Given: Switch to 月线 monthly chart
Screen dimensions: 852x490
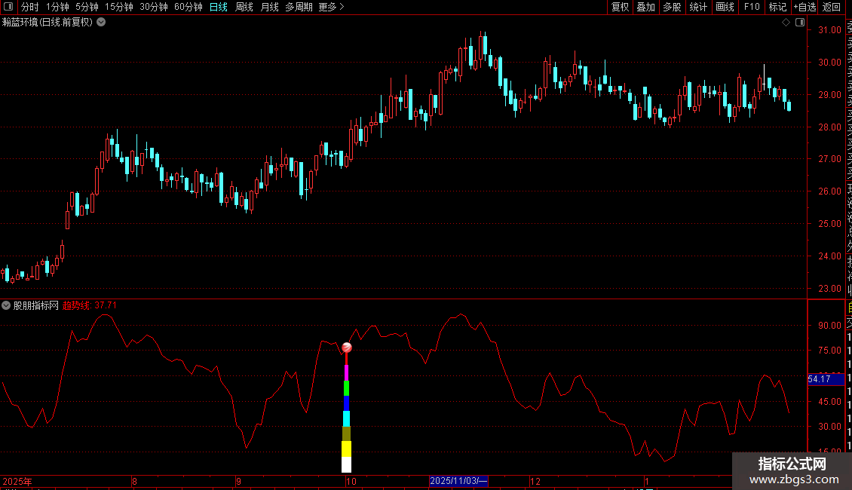Looking at the screenshot, I should pyautogui.click(x=269, y=7).
